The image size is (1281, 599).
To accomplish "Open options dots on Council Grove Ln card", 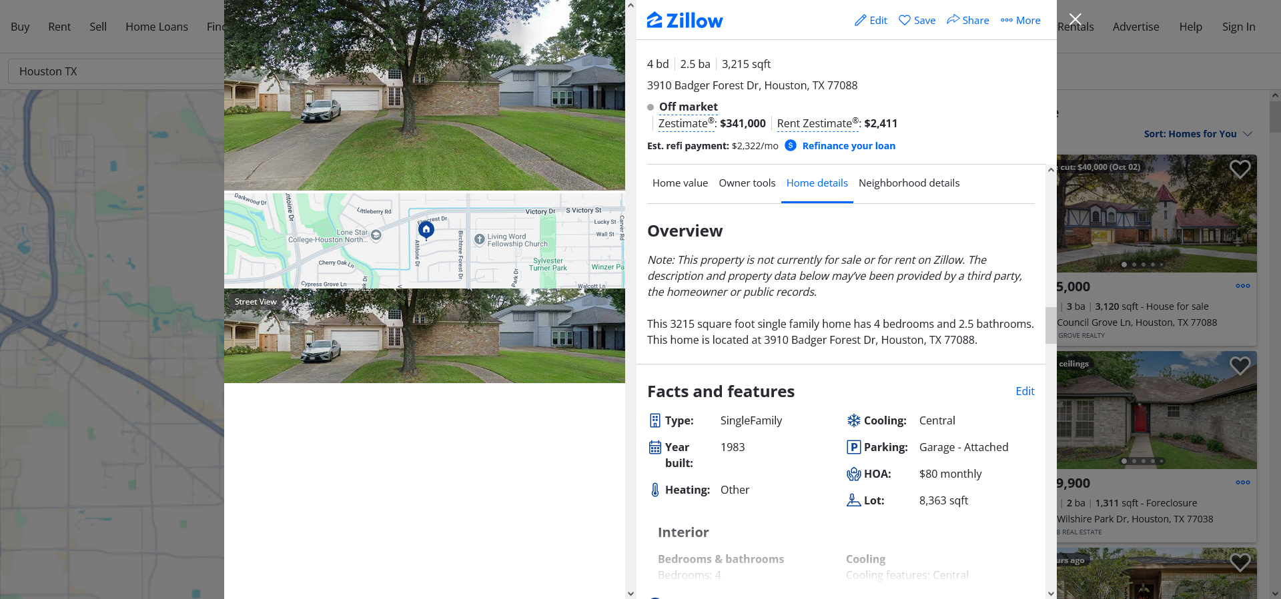I will [x=1242, y=286].
